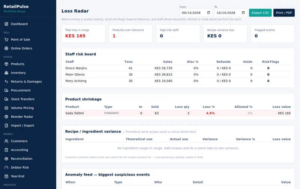Open the To date calendar picker icon
Viewport: 300px width, 189px height.
tap(243, 13)
